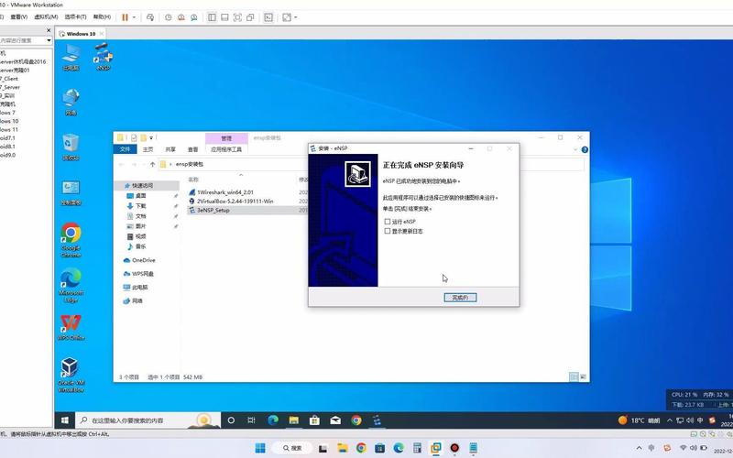The height and width of the screenshot is (458, 733).
Task: Open the 此电脑 desktop icon in the guest
Action: (x=71, y=58)
